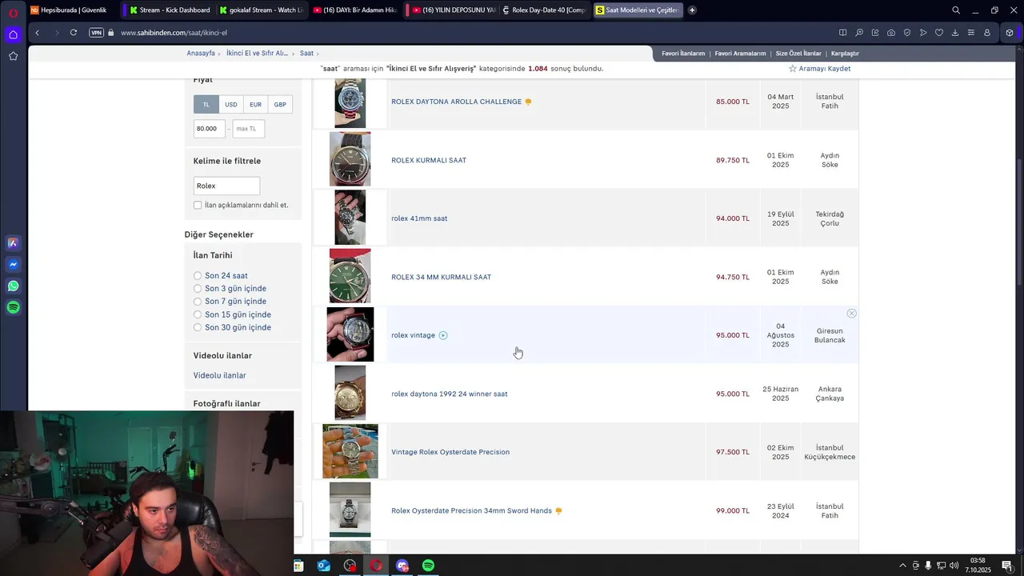Show hidden tray icons chevron

tap(903, 566)
